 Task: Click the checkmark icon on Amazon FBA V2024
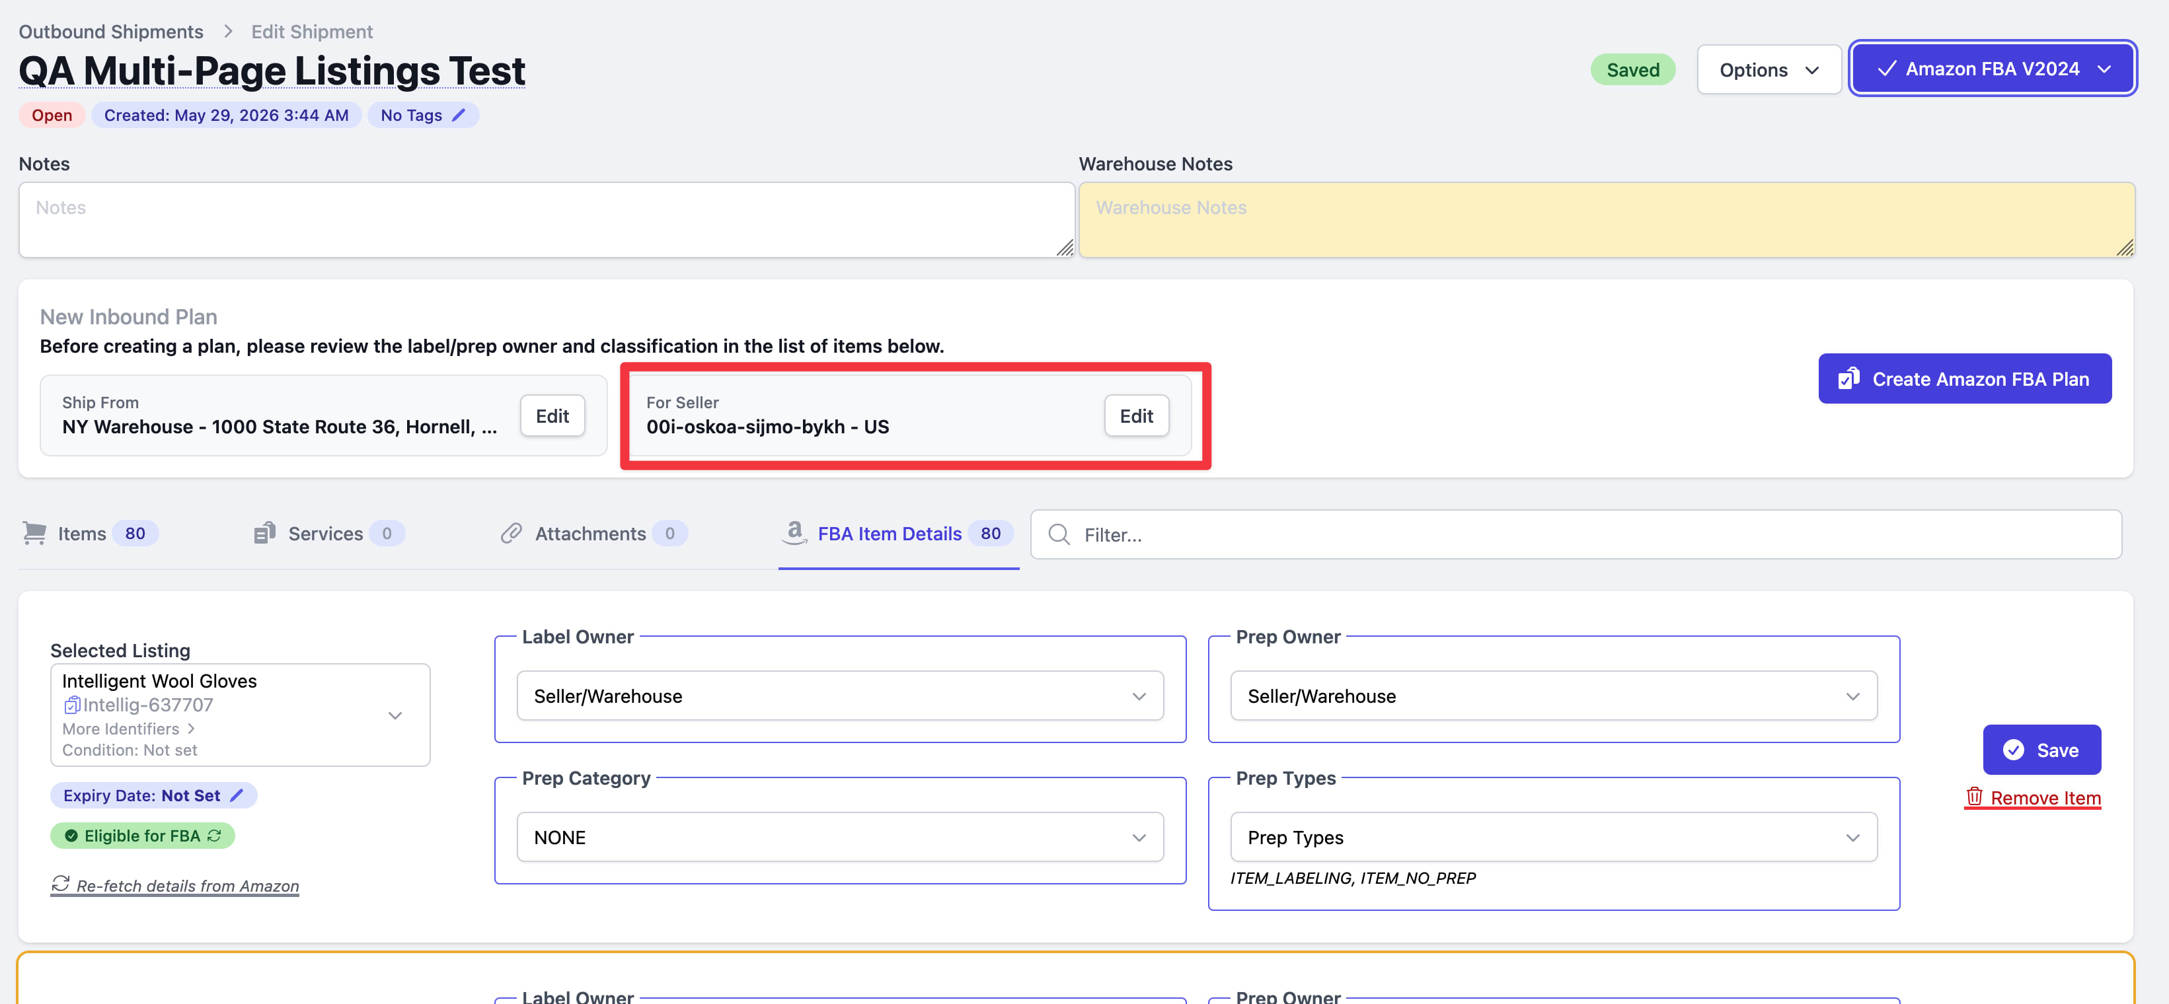[x=1886, y=69]
